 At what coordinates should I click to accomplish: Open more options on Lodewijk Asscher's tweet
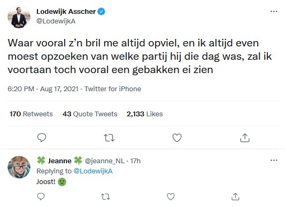[x=274, y=11]
